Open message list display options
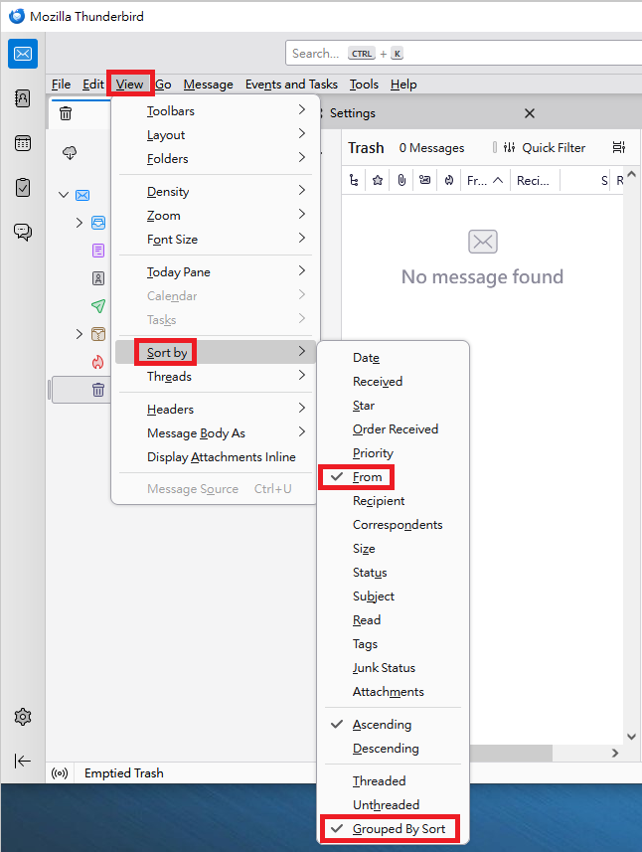This screenshot has width=642, height=852. [618, 147]
